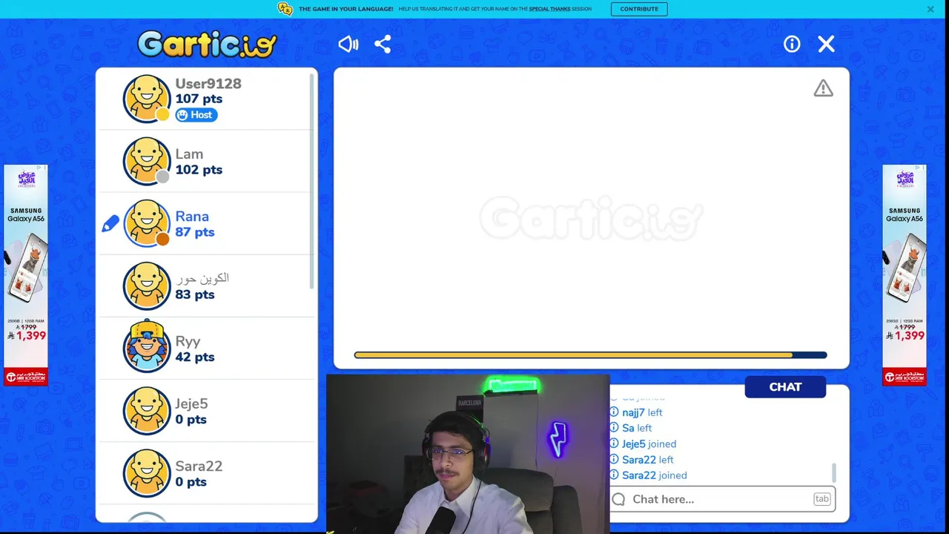Image resolution: width=949 pixels, height=534 pixels.
Task: Click the chat bubble icon in input
Action: click(619, 499)
